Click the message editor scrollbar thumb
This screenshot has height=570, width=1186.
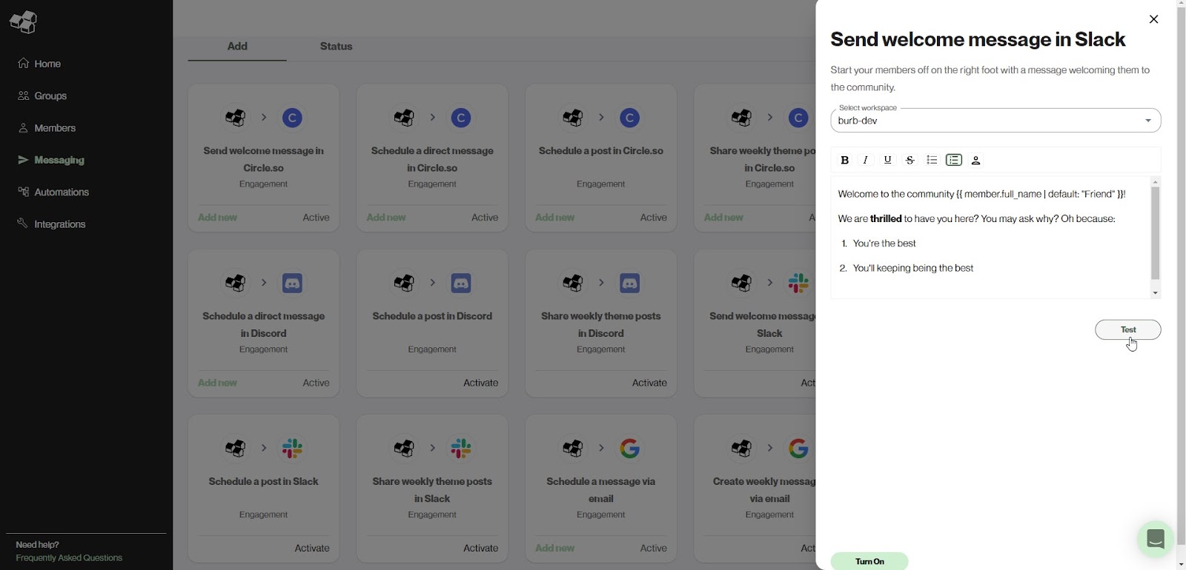tap(1155, 232)
